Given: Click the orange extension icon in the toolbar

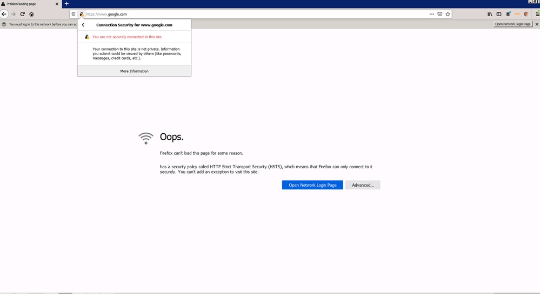Looking at the screenshot, I should click(517, 14).
